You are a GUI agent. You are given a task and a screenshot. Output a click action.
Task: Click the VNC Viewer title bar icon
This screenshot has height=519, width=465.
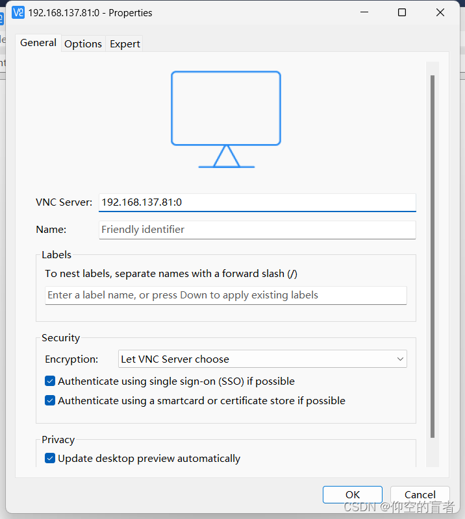tap(18, 12)
